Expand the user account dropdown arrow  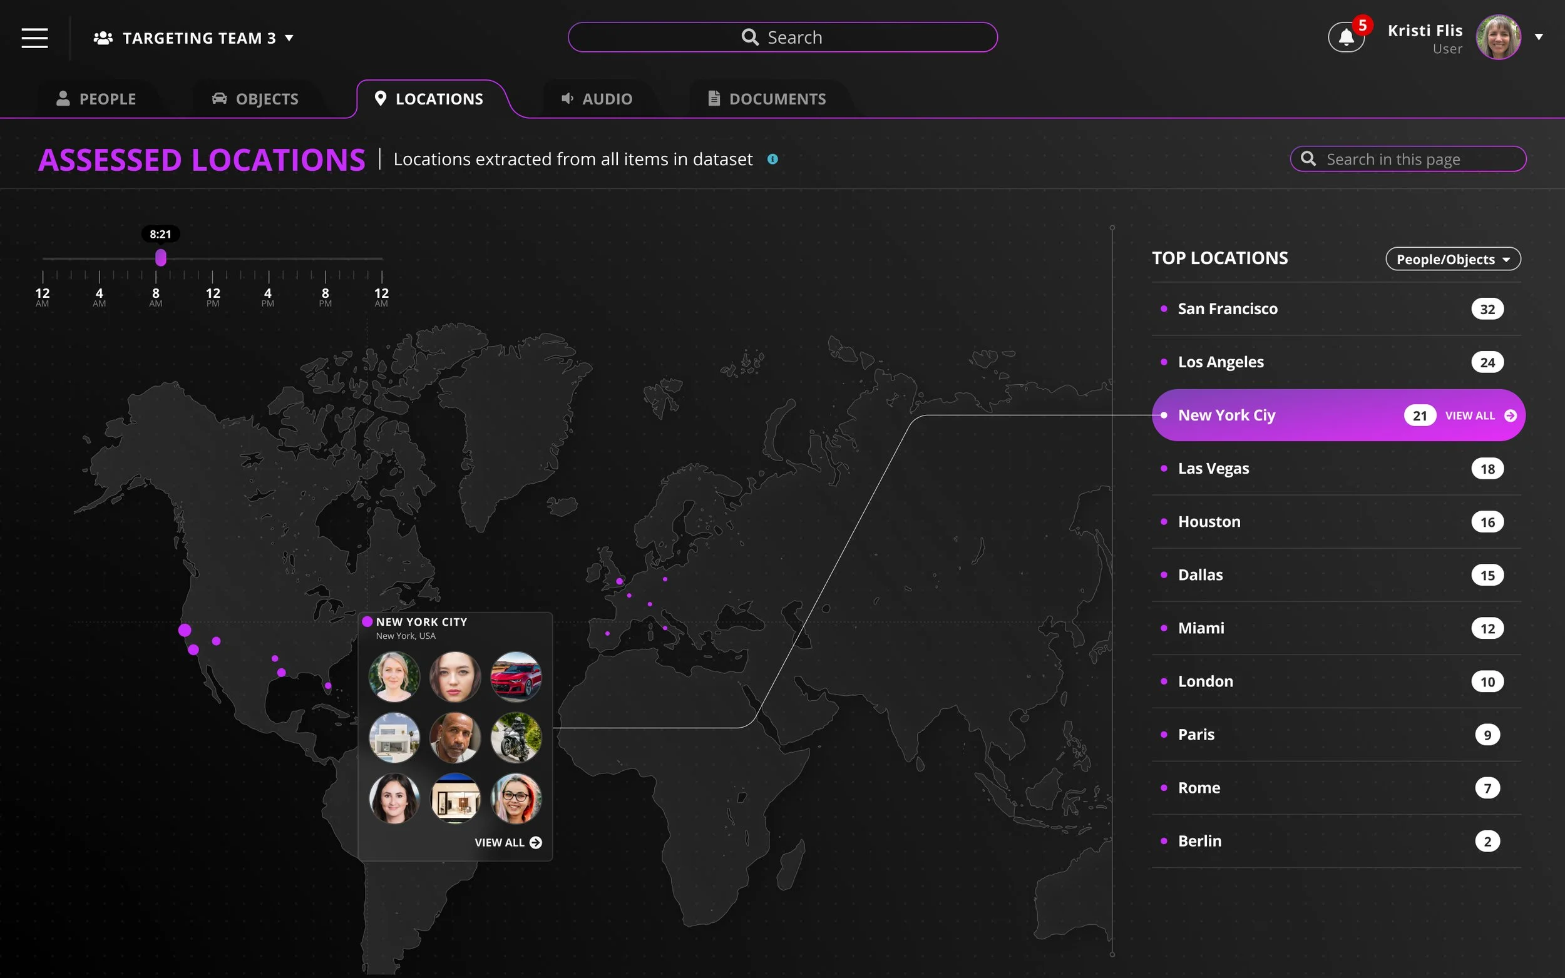(1539, 37)
